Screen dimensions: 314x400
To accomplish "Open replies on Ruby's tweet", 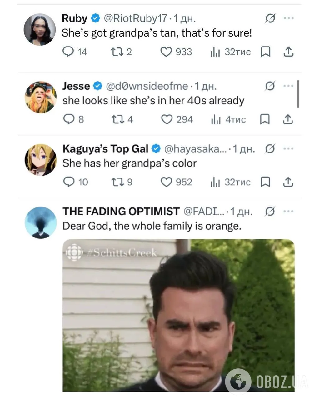I will pyautogui.click(x=68, y=52).
